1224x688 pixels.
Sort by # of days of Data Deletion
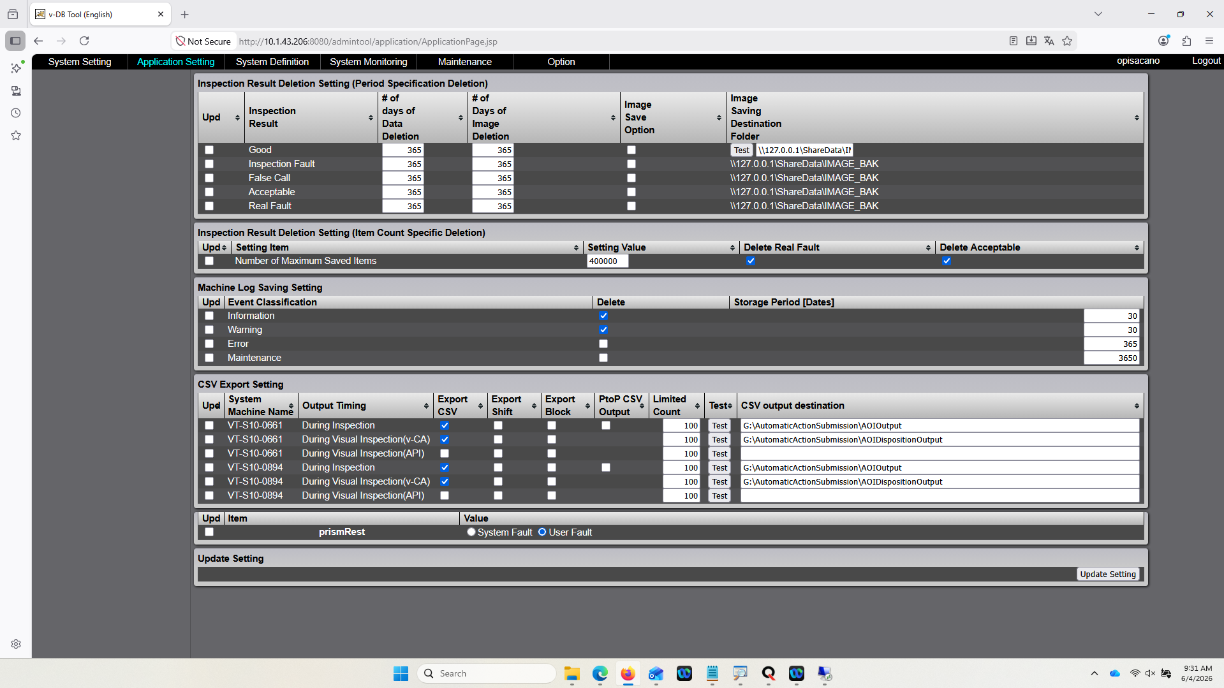(x=461, y=118)
